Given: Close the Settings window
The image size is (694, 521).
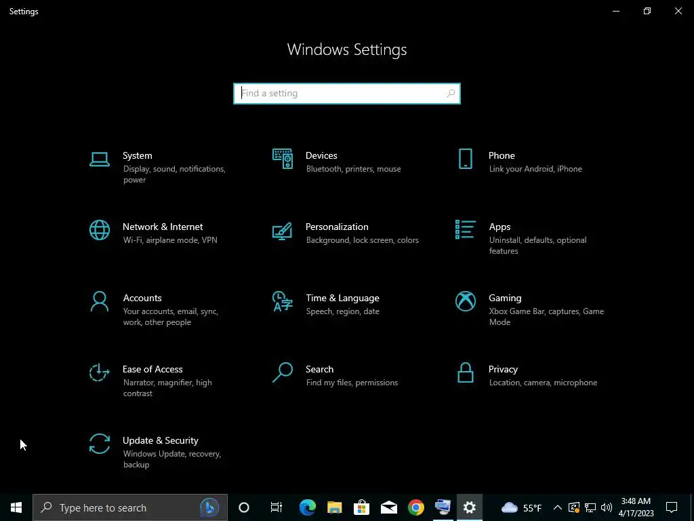Looking at the screenshot, I should point(678,11).
